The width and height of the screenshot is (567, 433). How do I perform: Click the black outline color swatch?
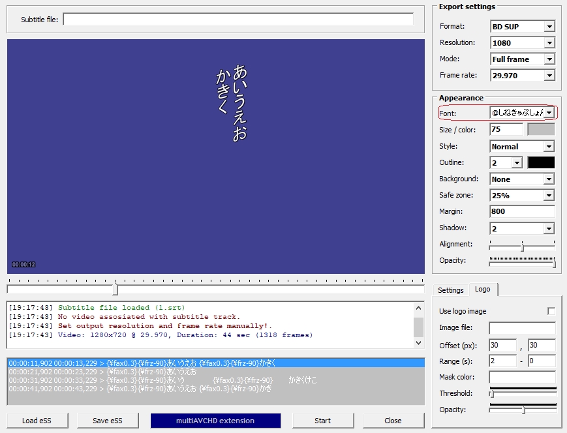540,162
